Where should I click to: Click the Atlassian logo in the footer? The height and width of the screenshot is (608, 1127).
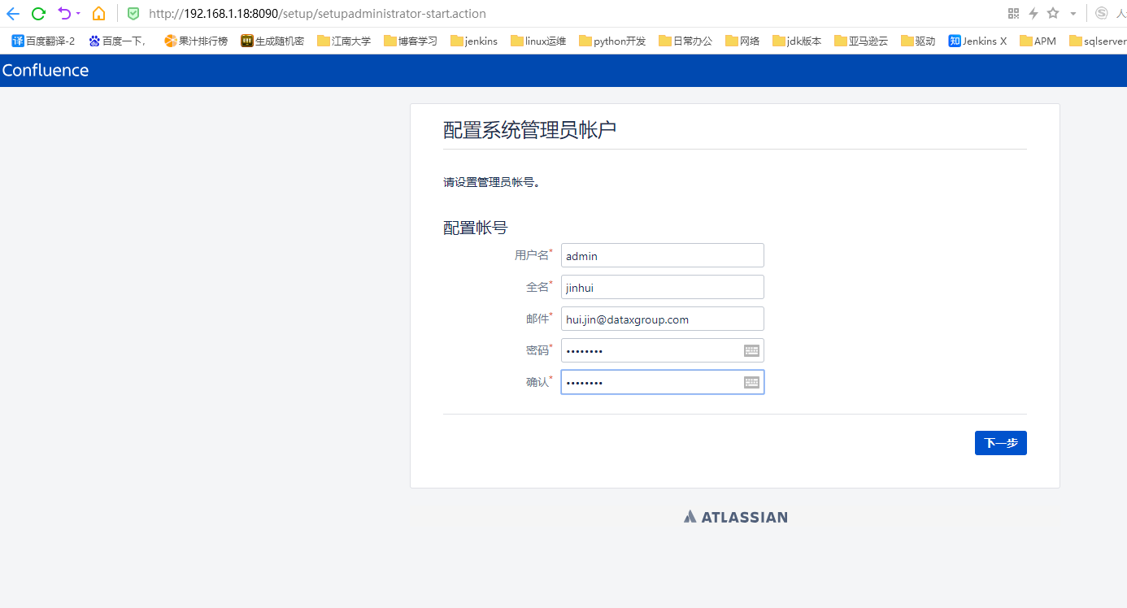736,516
